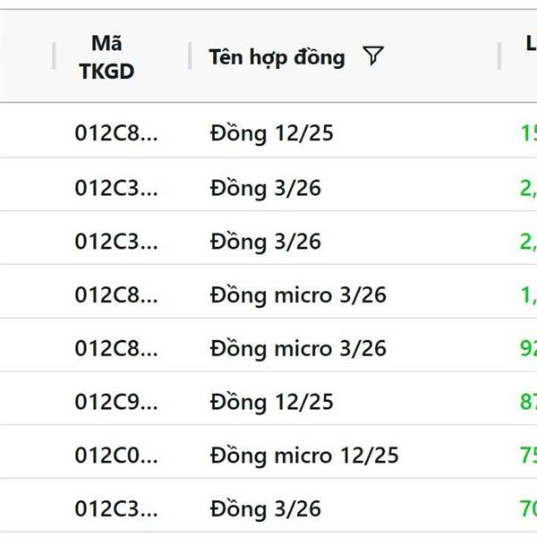Click the account code starting 012C9
537x537 pixels.
pyautogui.click(x=115, y=402)
